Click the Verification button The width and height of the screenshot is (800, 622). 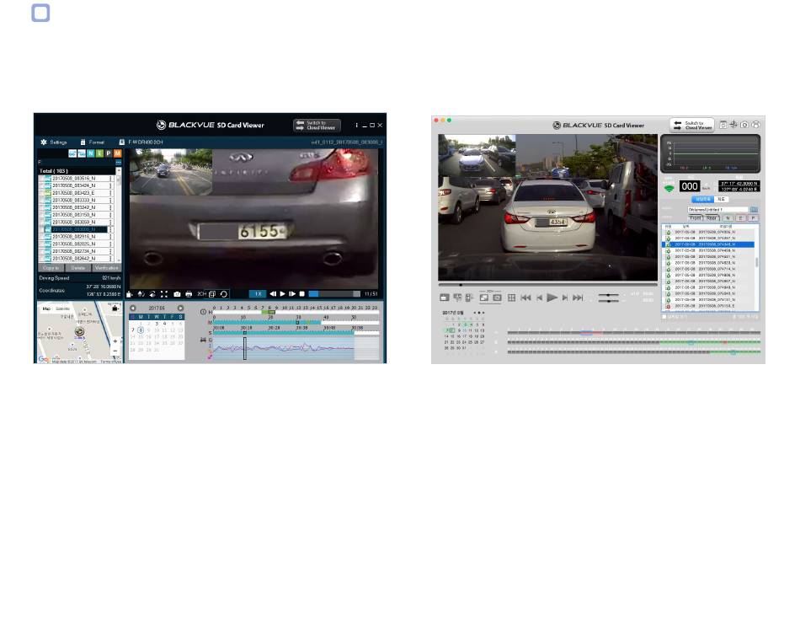(x=106, y=268)
